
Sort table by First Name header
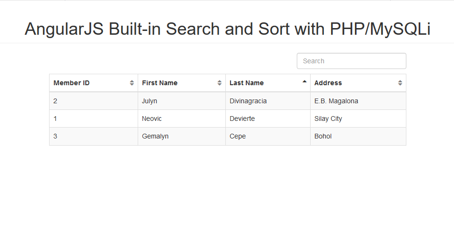182,83
